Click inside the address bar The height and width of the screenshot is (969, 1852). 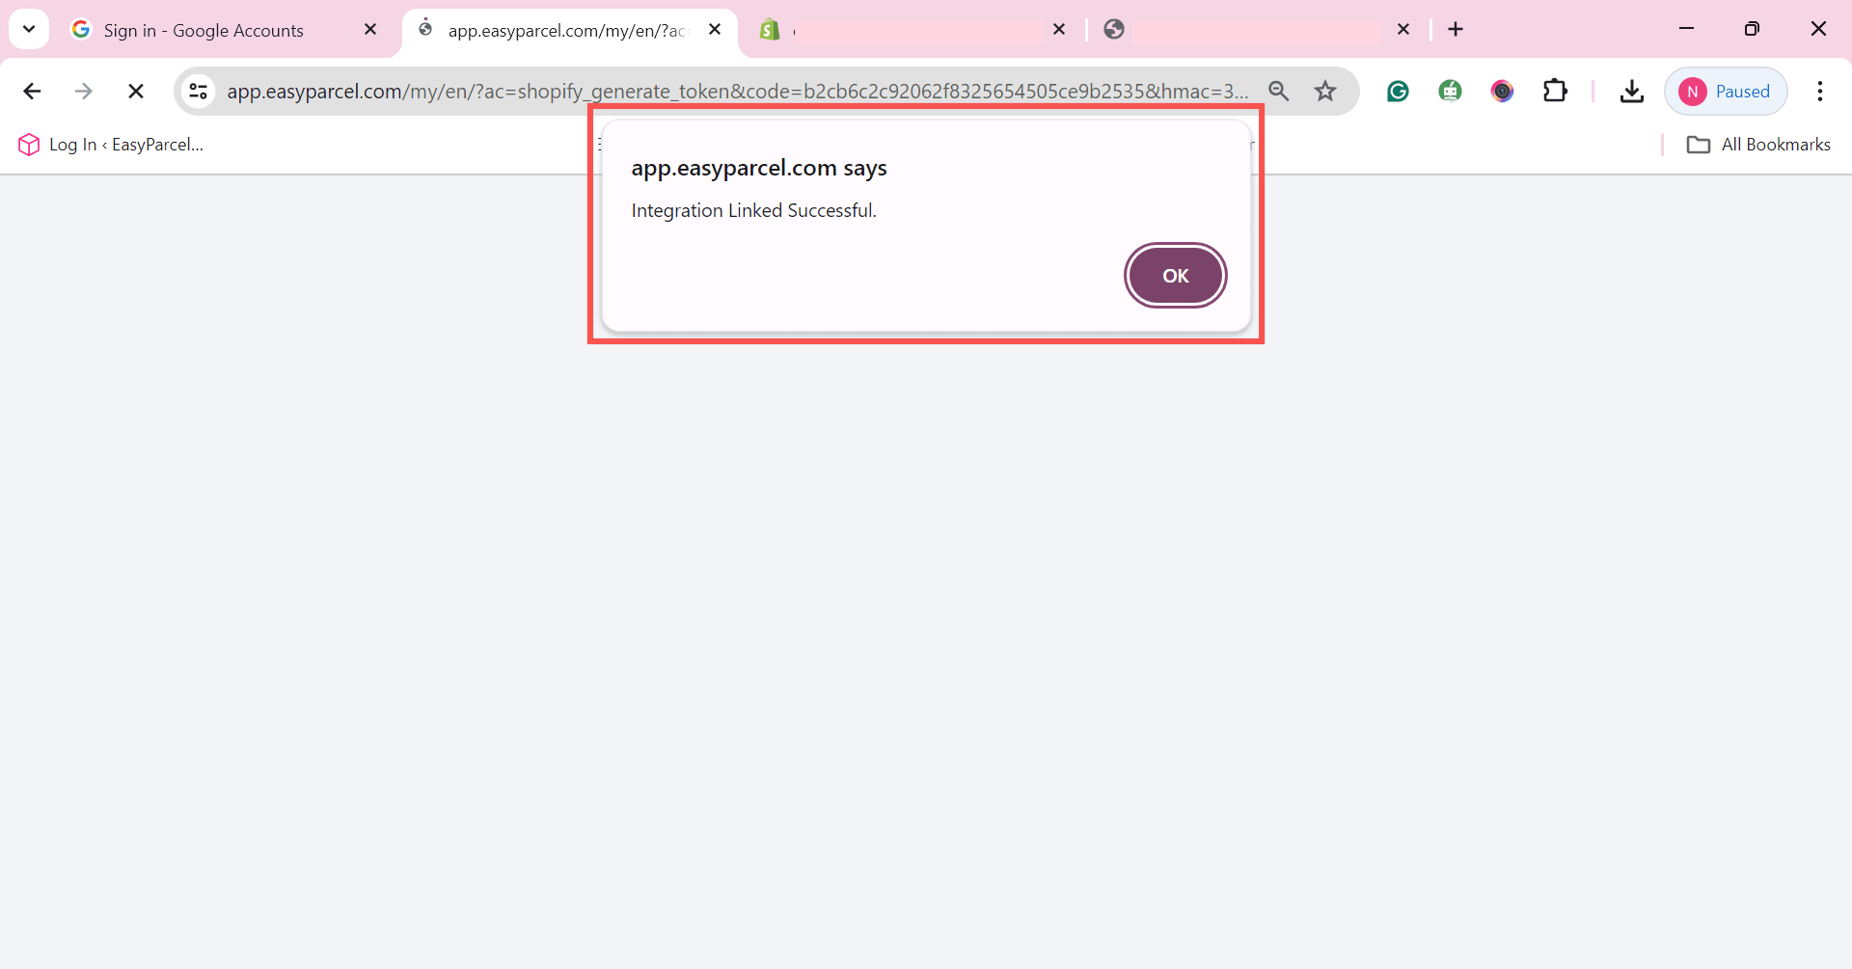pyautogui.click(x=733, y=91)
